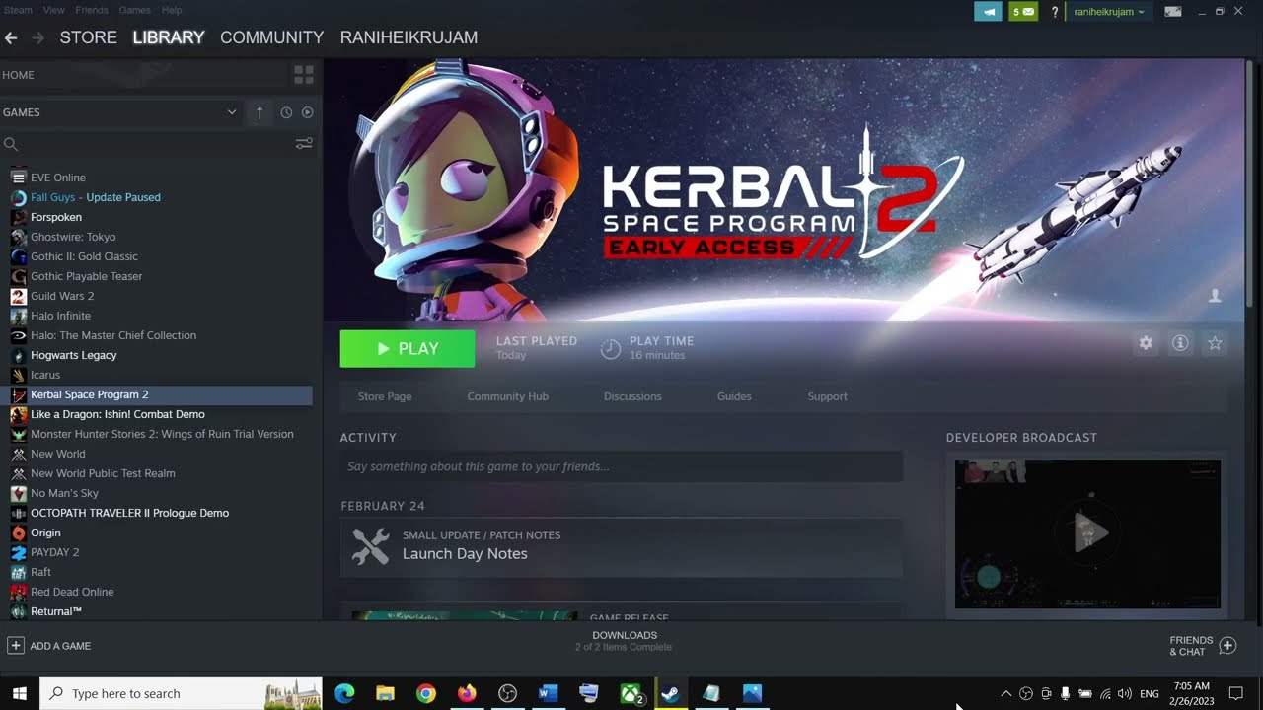Show hidden system tray icons chevron

pos(1005,693)
